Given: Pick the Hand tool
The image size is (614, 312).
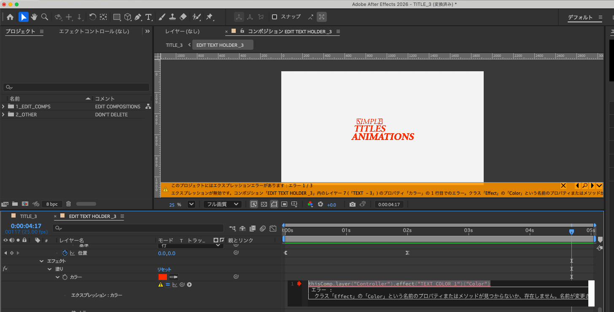Looking at the screenshot, I should tap(34, 17).
